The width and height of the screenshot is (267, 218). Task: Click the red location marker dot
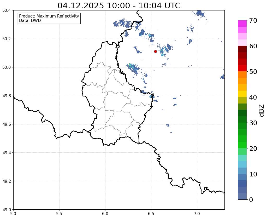pyautogui.click(x=155, y=51)
